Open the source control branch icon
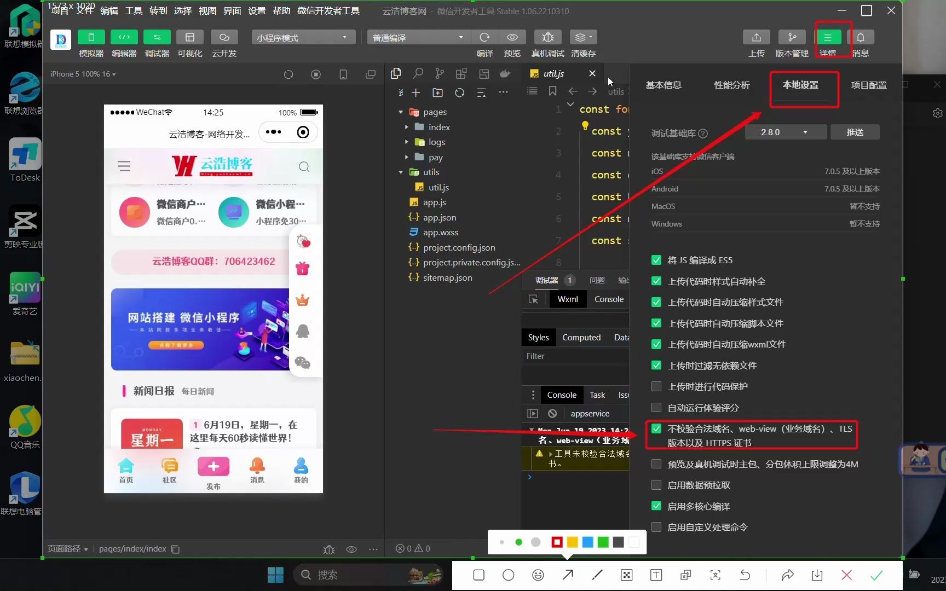 click(x=440, y=73)
